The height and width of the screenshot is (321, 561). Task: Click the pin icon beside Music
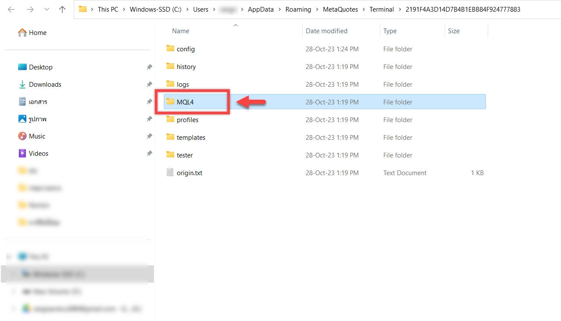(x=149, y=136)
